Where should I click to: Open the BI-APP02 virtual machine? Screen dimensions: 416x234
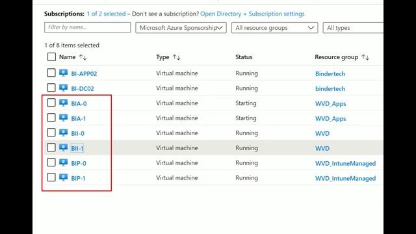[x=84, y=73]
